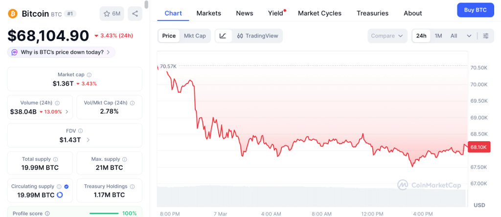Set chart range to 1M
The image size is (501, 217).
tap(438, 36)
